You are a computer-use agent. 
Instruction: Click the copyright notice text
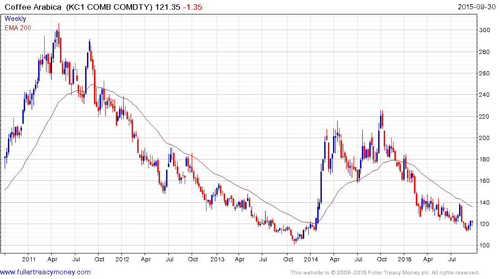click(385, 272)
